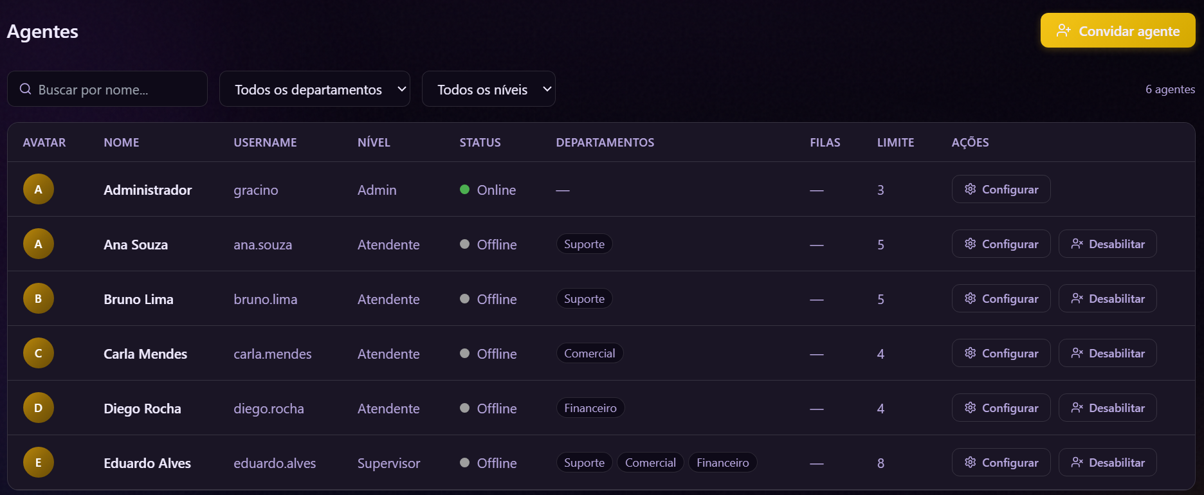Click gear icon in Bruno Lima's row
This screenshot has width=1204, height=495.
[971, 299]
